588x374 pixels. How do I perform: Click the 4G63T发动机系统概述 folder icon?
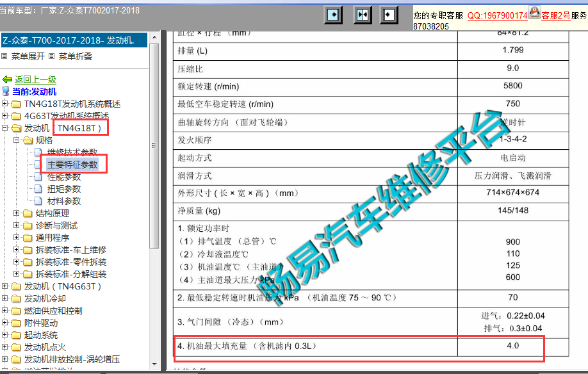point(16,116)
